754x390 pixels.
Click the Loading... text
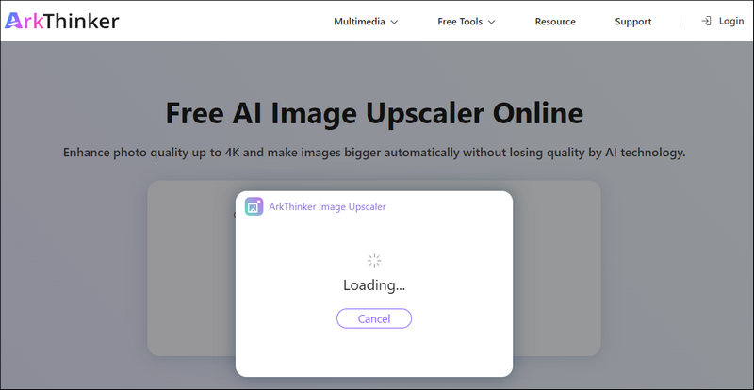(374, 285)
